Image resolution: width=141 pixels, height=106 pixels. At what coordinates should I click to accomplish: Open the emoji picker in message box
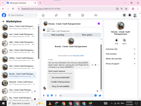tap(96, 96)
